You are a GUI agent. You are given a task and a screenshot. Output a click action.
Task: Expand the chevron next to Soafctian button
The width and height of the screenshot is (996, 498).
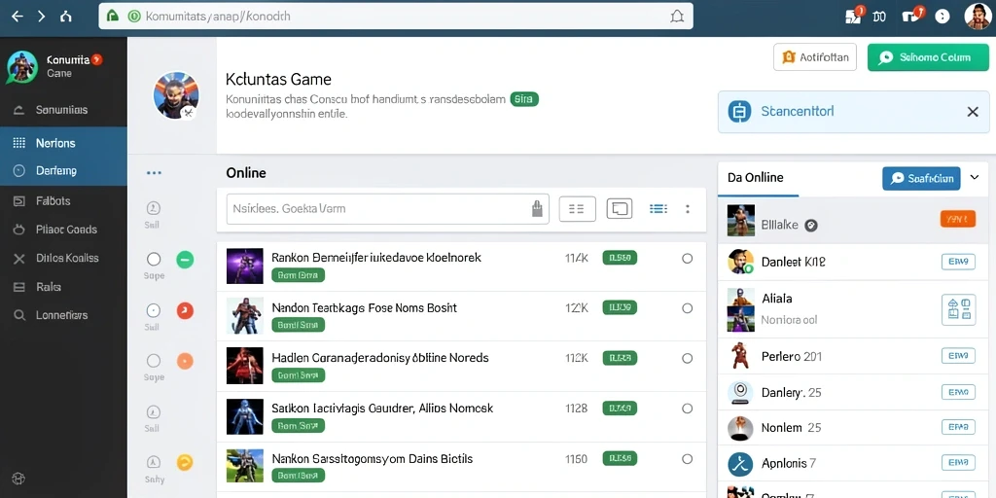click(975, 178)
